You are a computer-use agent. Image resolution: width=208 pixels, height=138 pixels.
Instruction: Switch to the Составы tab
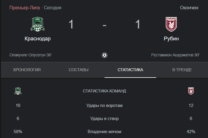[79, 70]
